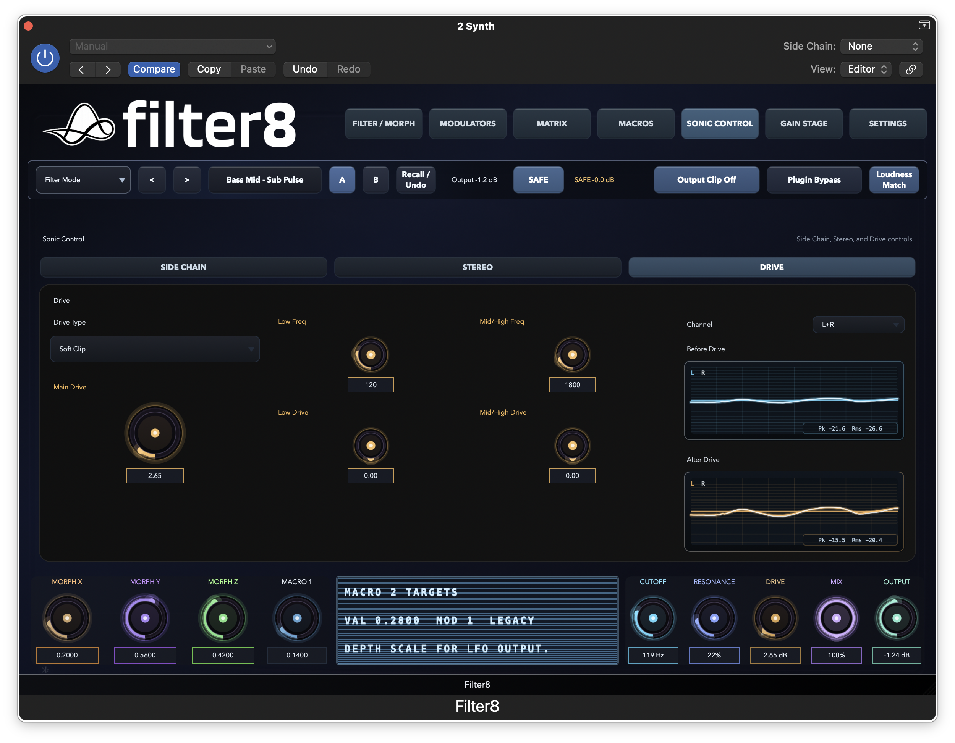Toggle Plugin Bypass
This screenshot has height=743, width=955.
[814, 179]
